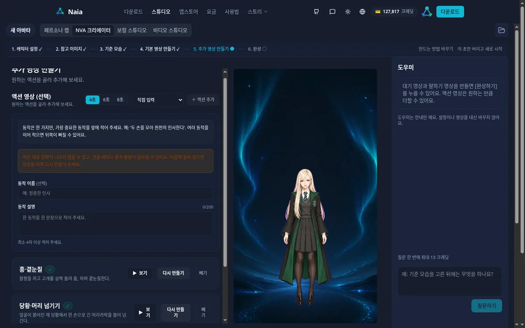The image size is (525, 328).
Task: Open the folder icon for saved projects
Action: click(502, 30)
